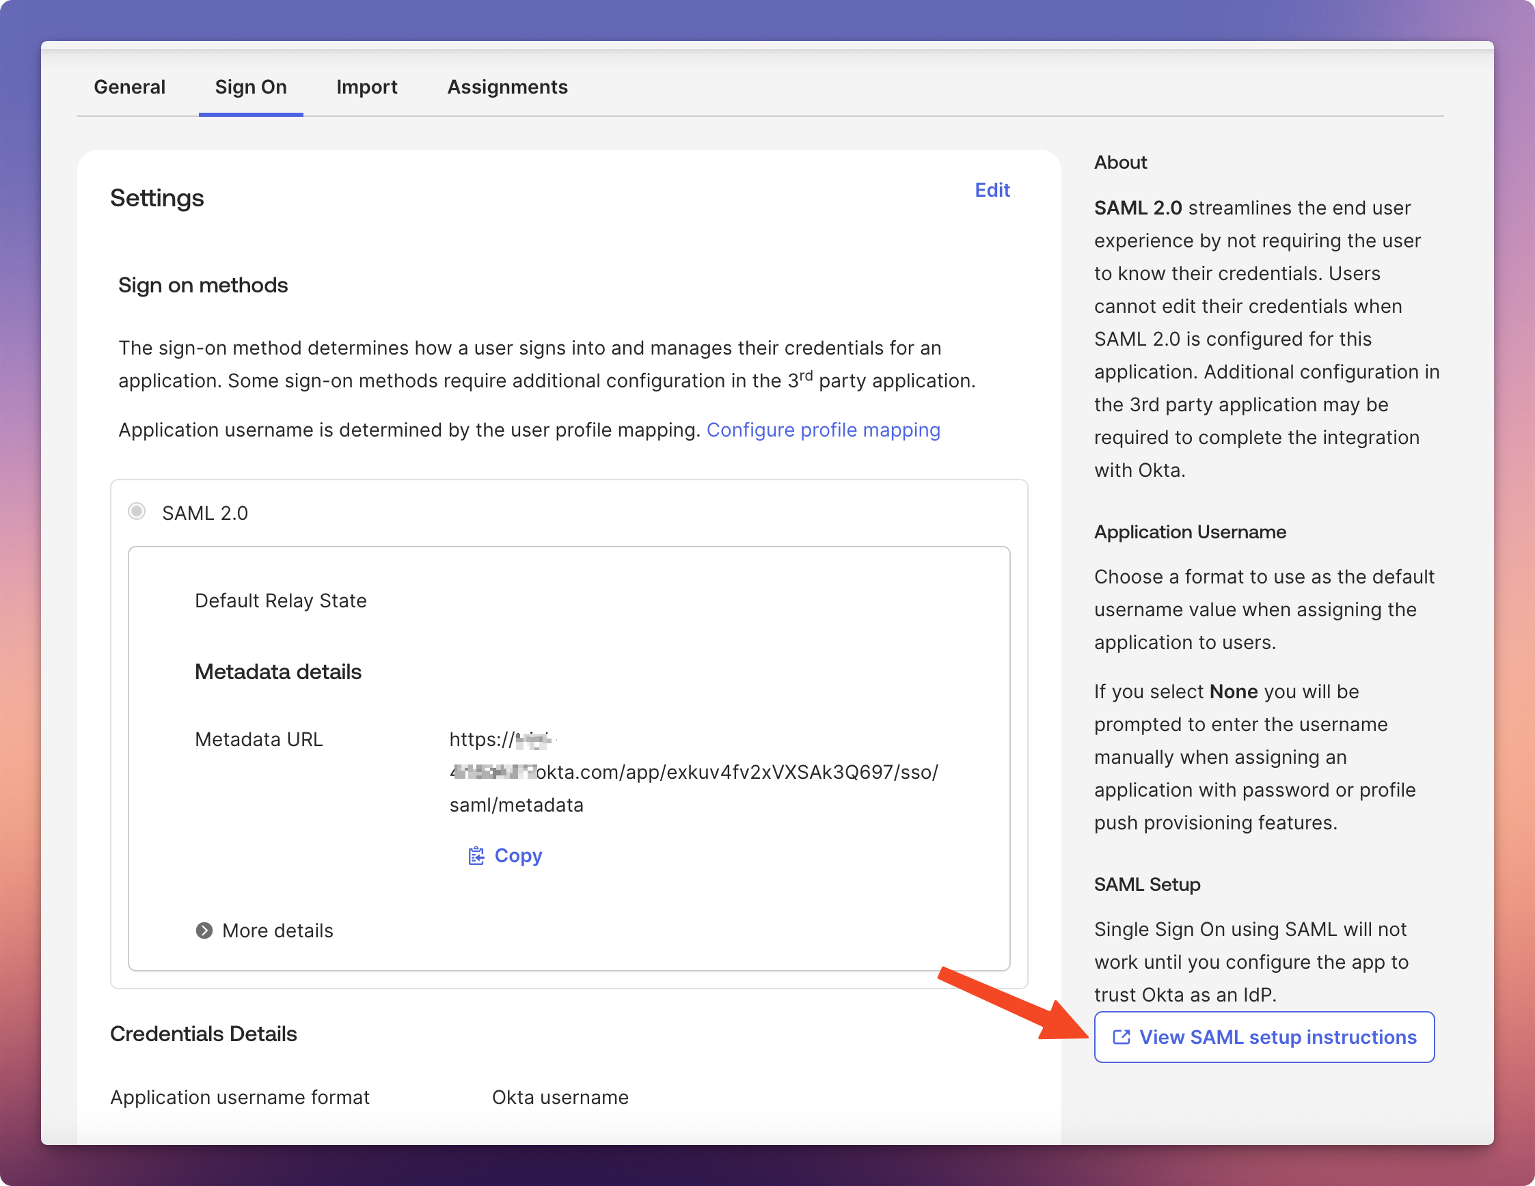Switch to the Import tab
Image resolution: width=1535 pixels, height=1186 pixels.
pos(366,87)
